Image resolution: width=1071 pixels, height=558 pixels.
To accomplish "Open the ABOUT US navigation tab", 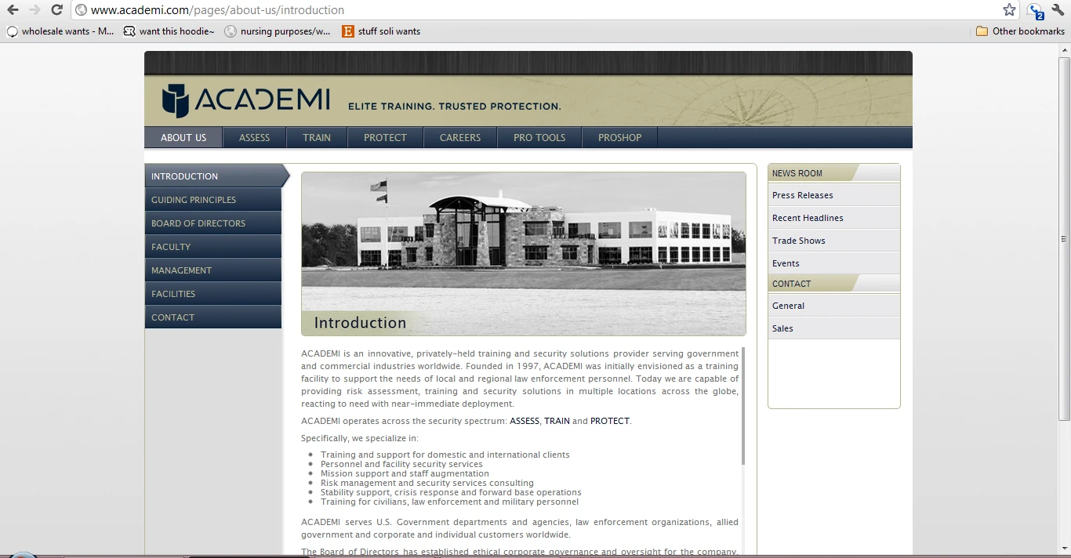I will tap(183, 137).
